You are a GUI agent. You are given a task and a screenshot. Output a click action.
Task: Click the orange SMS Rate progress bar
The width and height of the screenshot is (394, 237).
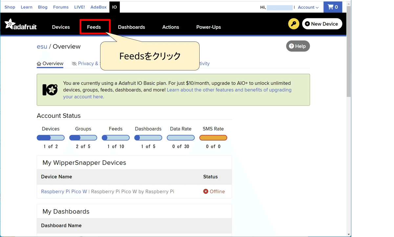(x=213, y=138)
